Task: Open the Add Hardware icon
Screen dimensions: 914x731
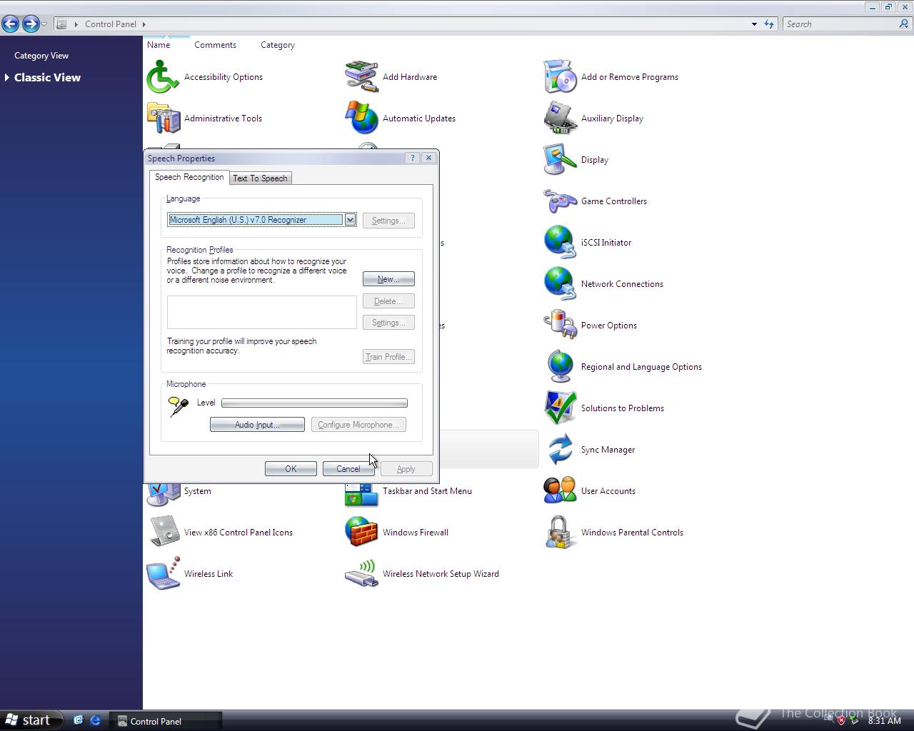Action: point(361,77)
